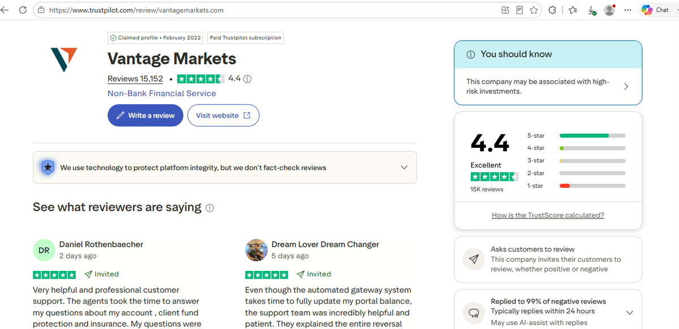This screenshot has width=679, height=329.
Task: Click the Vantage Markets logo
Action: (x=63, y=60)
